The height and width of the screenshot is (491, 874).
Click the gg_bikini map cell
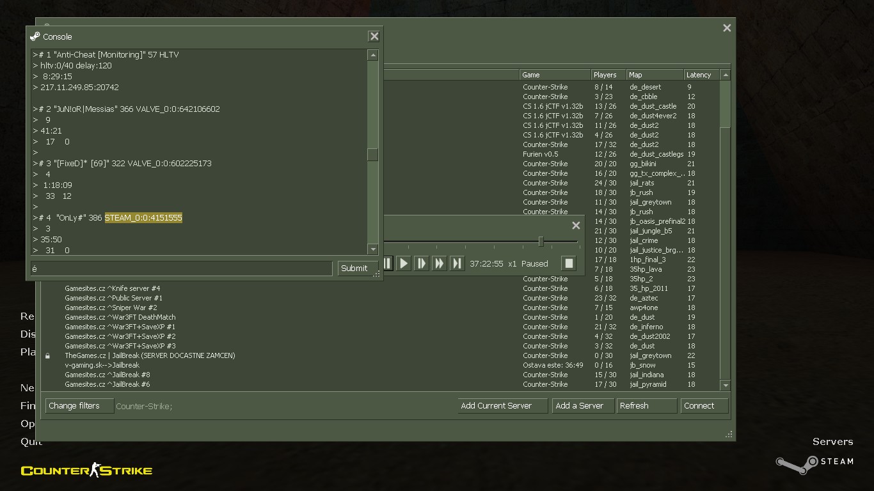coord(643,164)
